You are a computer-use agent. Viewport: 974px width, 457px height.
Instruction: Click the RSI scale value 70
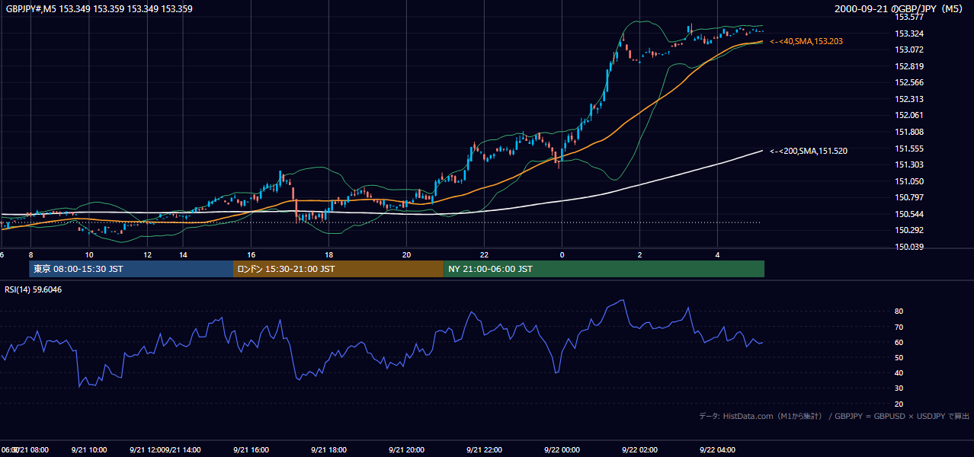(899, 327)
